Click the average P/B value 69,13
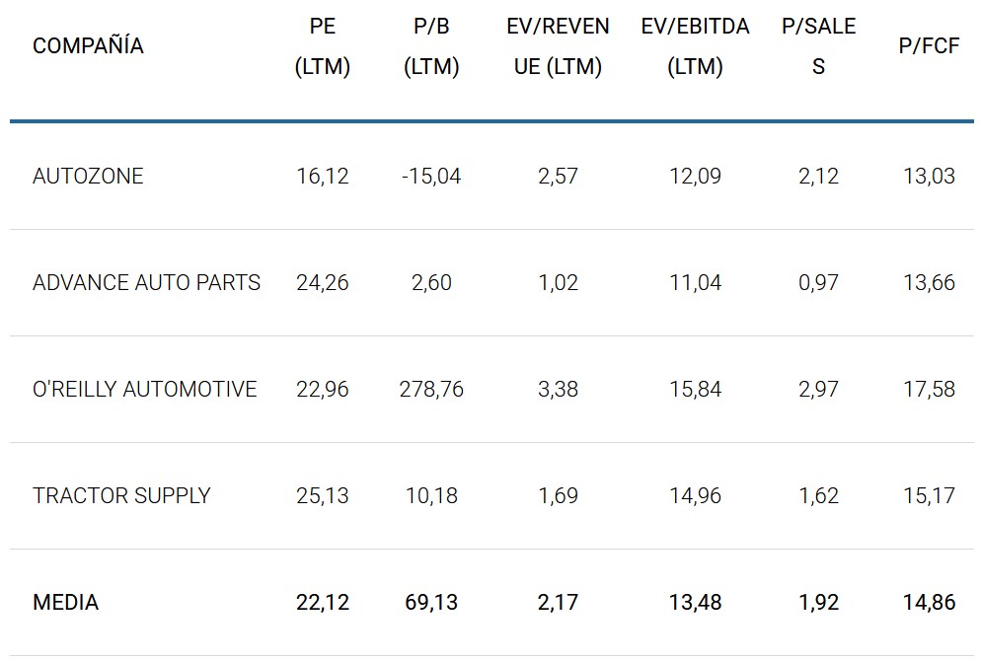This screenshot has height=663, width=981. [x=431, y=602]
